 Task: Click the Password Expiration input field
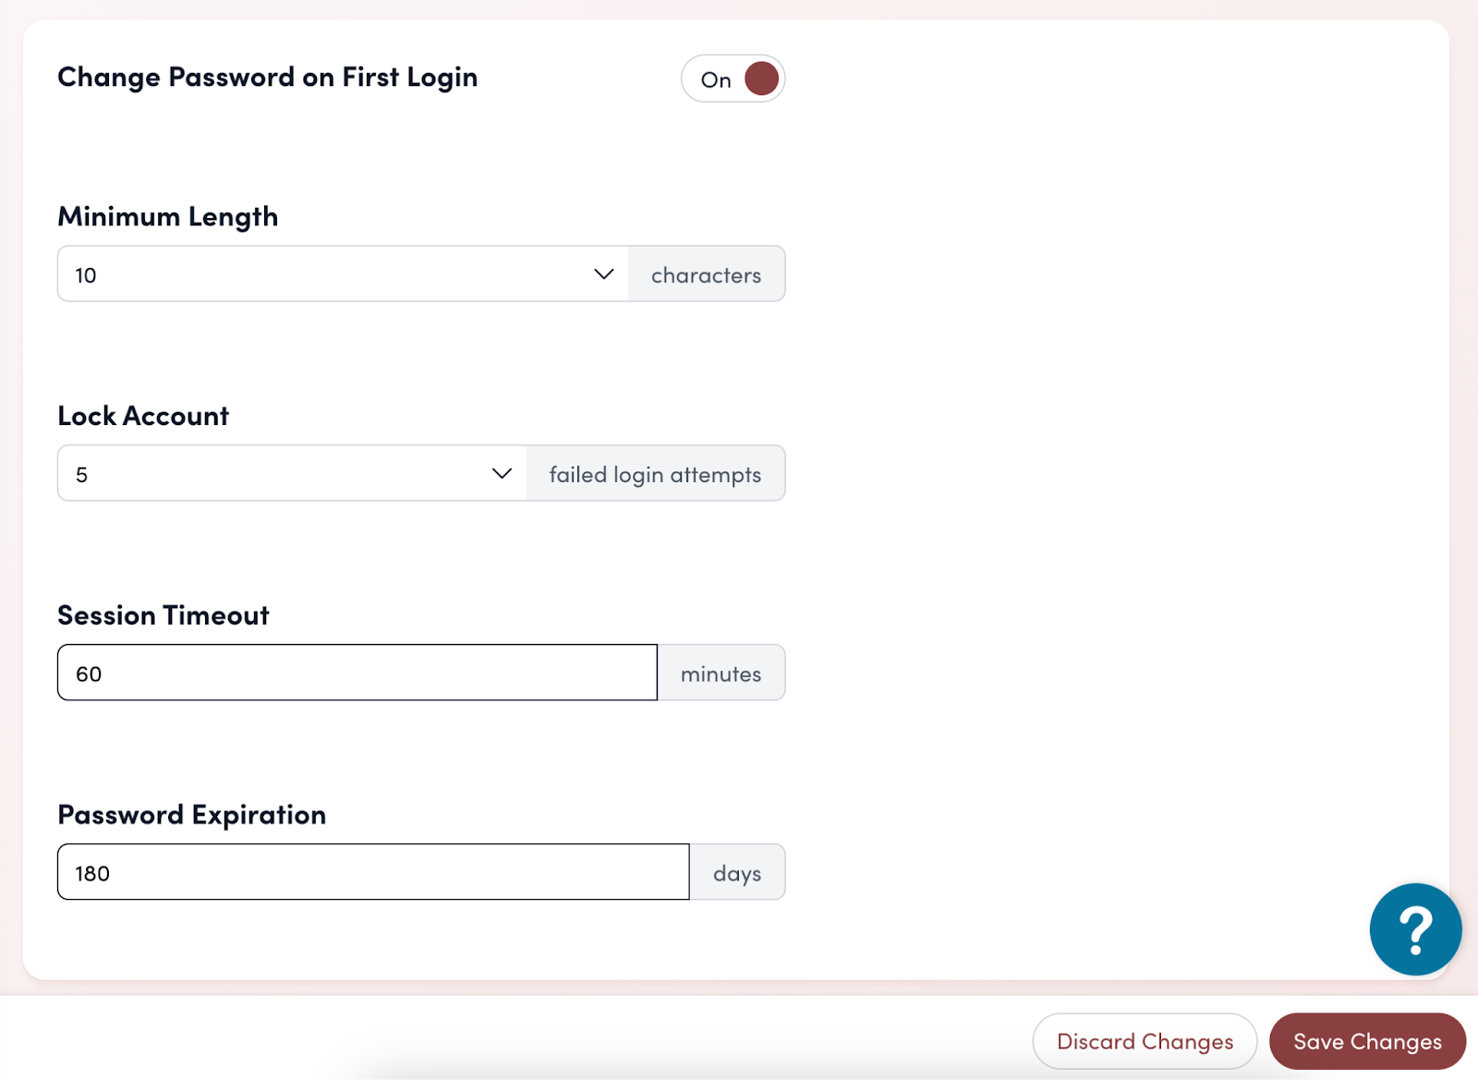(x=372, y=873)
